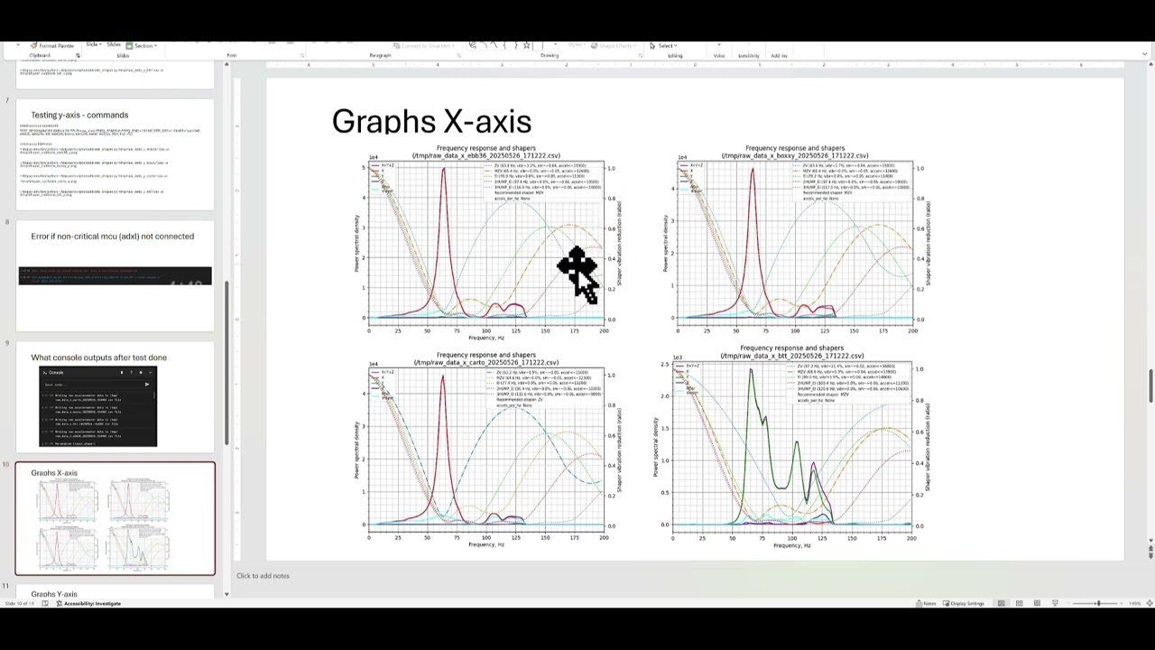Open the Select dropdown in Editing group

click(x=663, y=45)
